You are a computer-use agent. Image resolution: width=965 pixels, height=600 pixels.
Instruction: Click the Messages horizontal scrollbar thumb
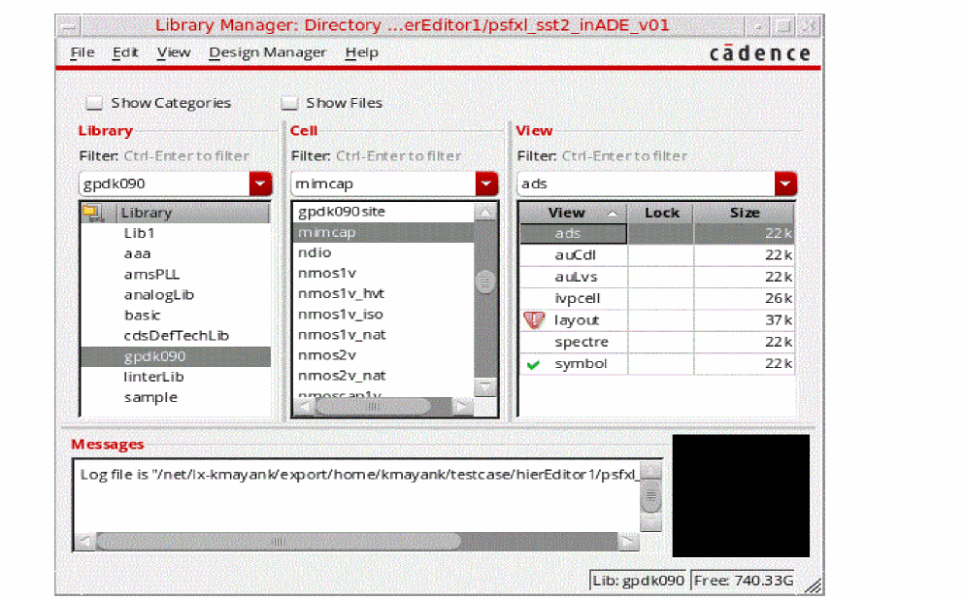[x=279, y=542]
